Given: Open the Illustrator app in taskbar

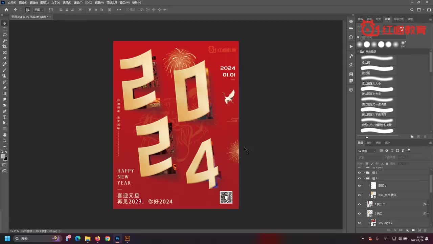Looking at the screenshot, I should 127,239.
